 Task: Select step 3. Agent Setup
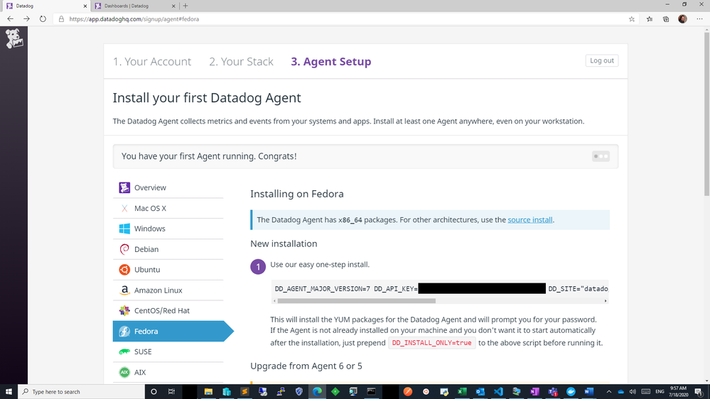(331, 62)
